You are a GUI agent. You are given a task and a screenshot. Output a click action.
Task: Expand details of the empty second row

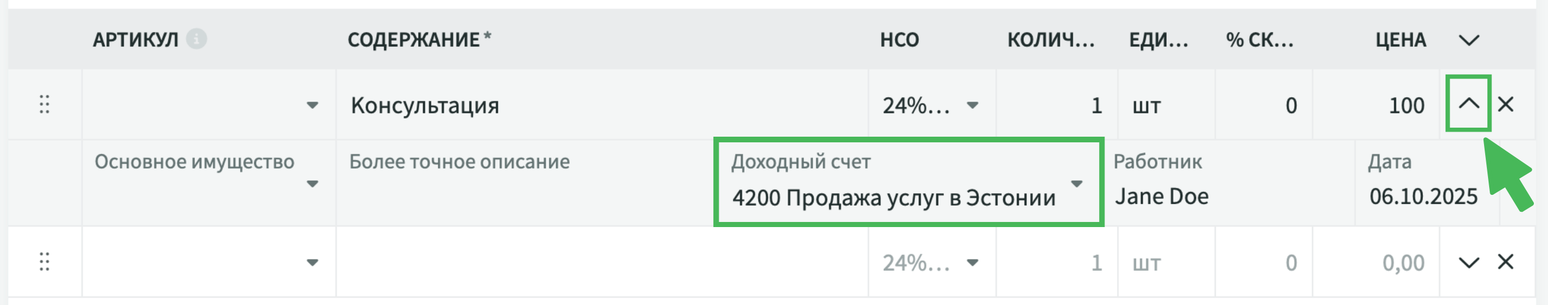[x=1468, y=263]
